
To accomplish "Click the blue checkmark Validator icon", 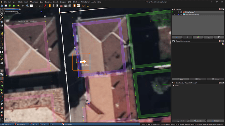I will [2, 101].
